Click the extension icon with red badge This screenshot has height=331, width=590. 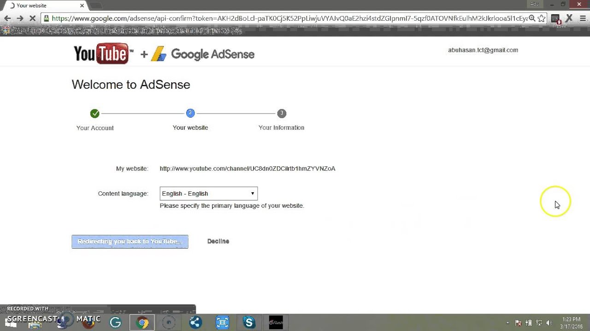pyautogui.click(x=555, y=19)
